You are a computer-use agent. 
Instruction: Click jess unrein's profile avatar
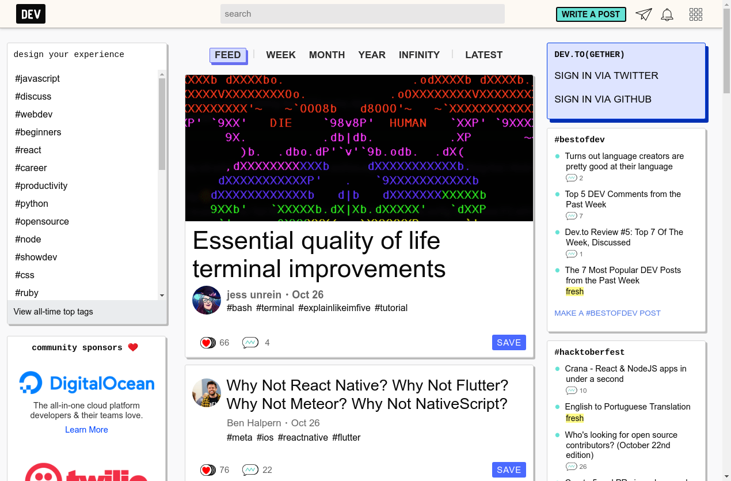point(207,300)
